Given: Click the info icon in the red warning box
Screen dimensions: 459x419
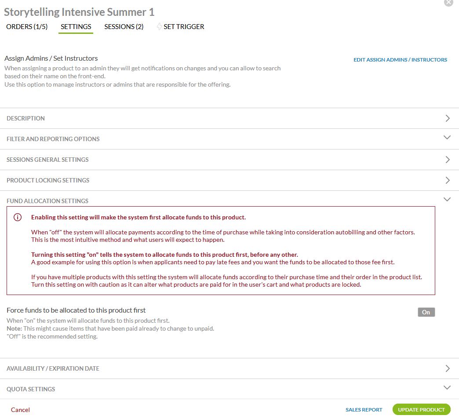Looking at the screenshot, I should click(x=18, y=217).
